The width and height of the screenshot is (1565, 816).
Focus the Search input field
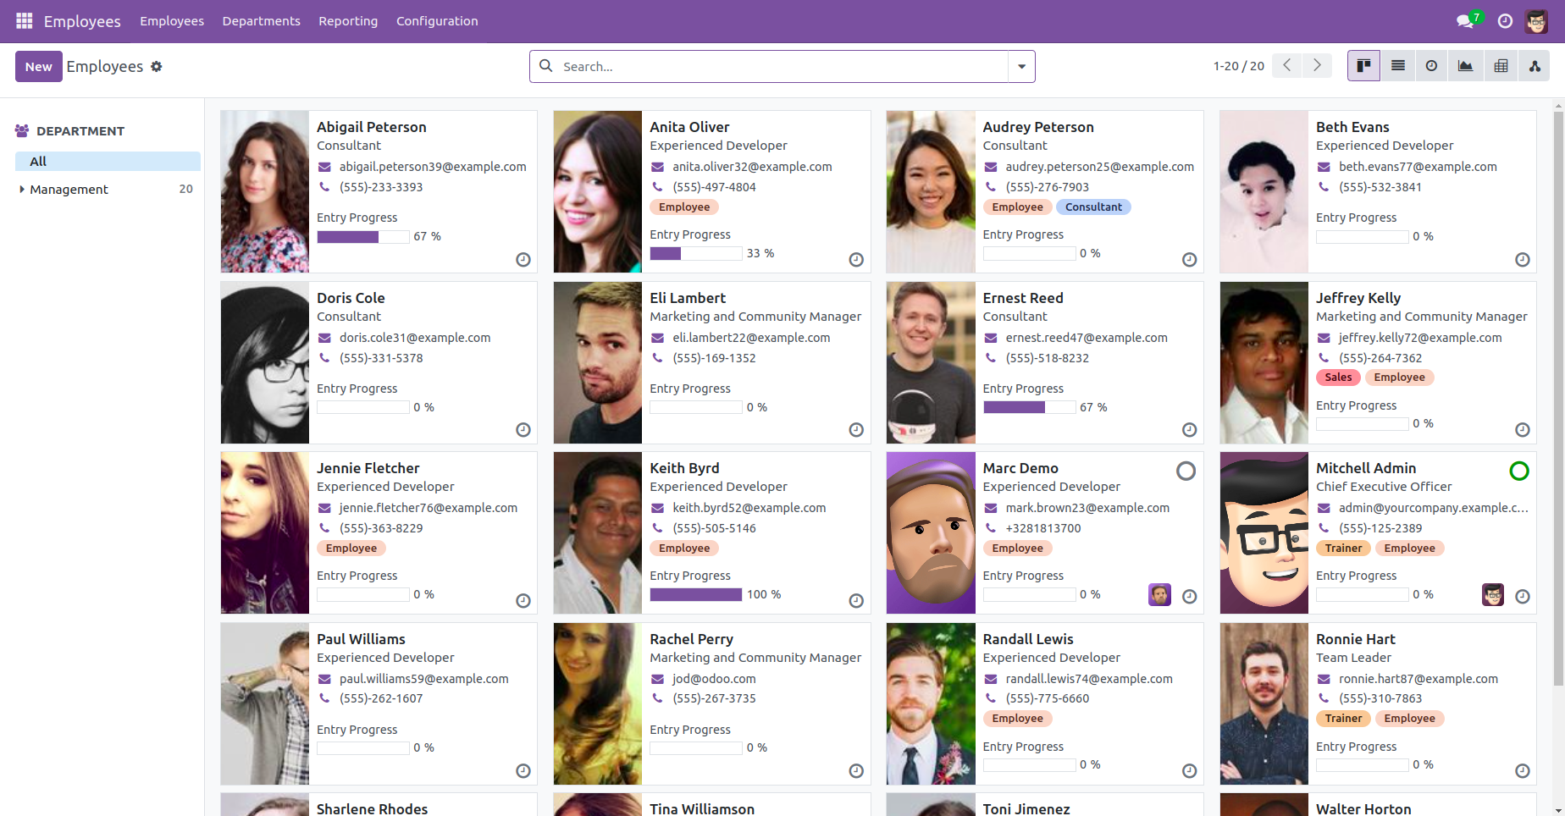(781, 66)
